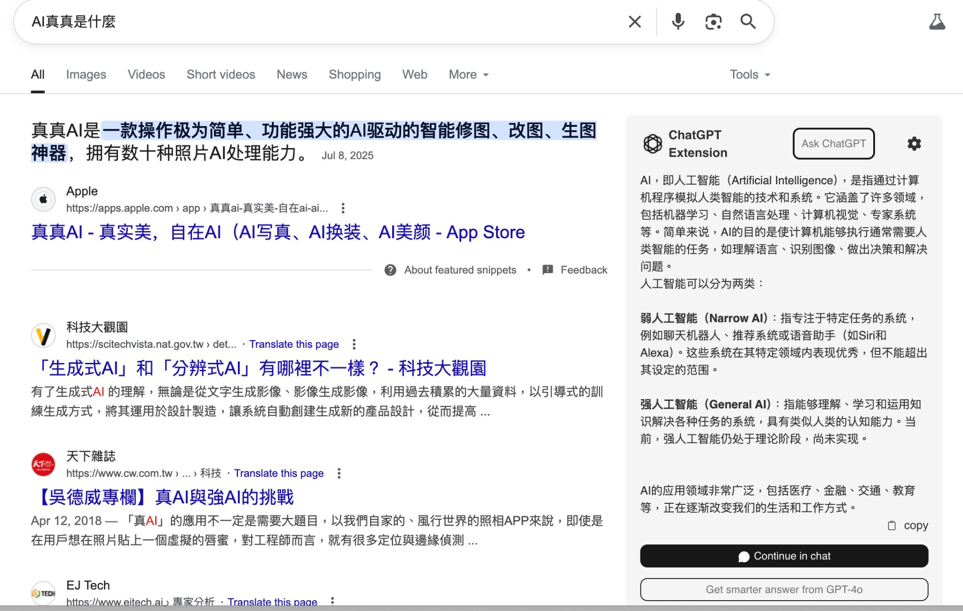Open Google Lens image search icon
Screen dimensions: 963x611
point(713,22)
